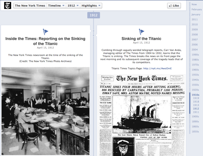Go to the 1930s decade
Viewport: 203px width, 156px height.
click(195, 85)
